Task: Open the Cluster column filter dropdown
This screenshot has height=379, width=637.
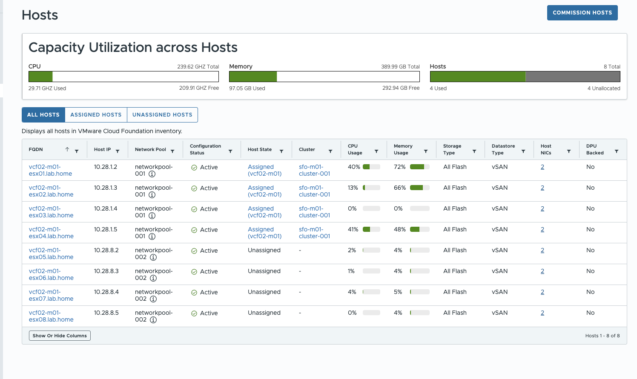Action: pos(331,151)
